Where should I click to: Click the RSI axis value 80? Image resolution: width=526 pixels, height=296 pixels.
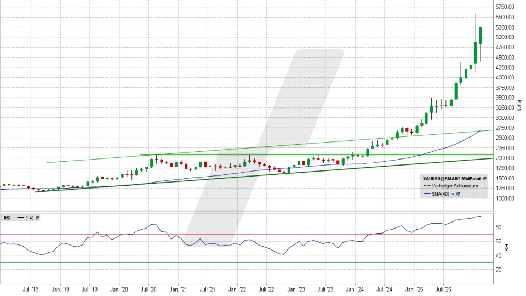(x=499, y=227)
